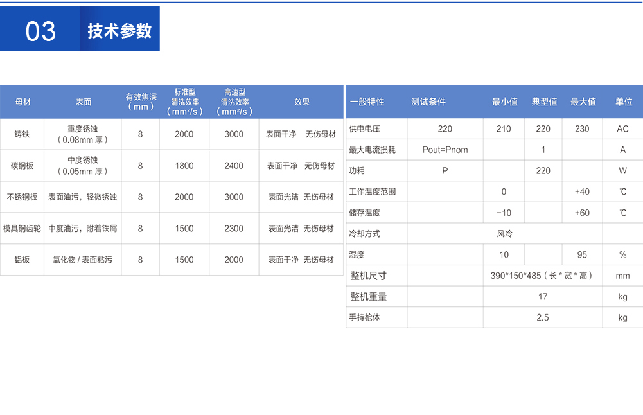Click the 氧化物/表面粘污 cell

tap(82, 260)
